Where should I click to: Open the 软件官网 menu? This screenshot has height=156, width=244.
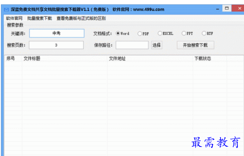click(14, 18)
